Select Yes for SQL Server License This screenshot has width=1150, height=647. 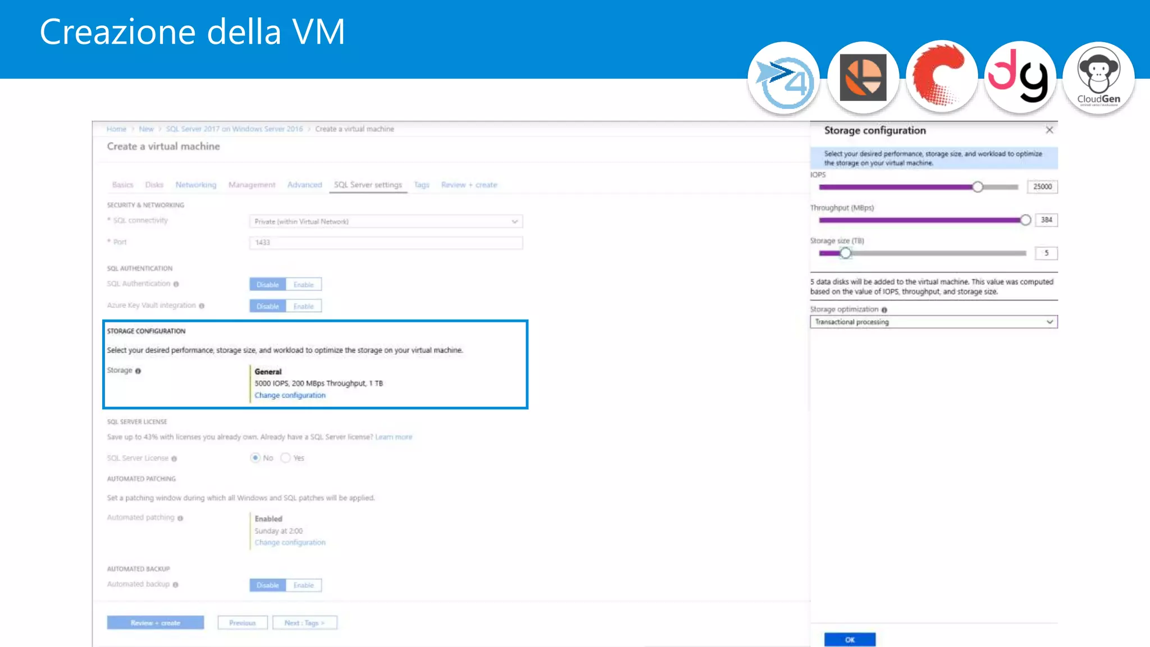pyautogui.click(x=286, y=458)
